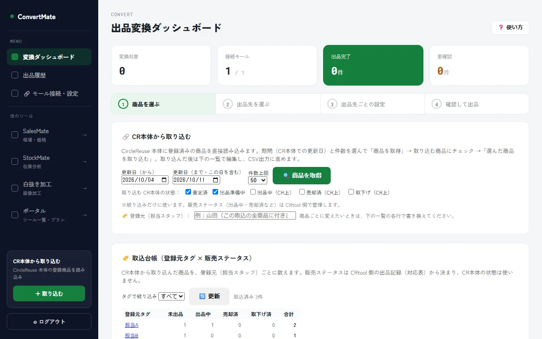Screen dimensions: 542x339
Task: Enable the 取下げ(CR上) checkbox
Action: [x=351, y=192]
